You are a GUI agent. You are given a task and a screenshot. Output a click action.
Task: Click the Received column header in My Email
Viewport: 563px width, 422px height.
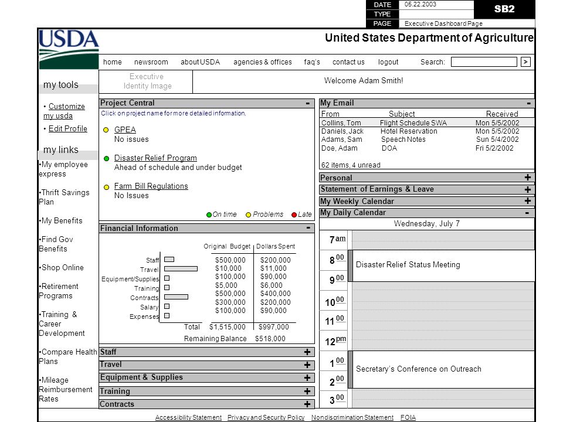(502, 114)
